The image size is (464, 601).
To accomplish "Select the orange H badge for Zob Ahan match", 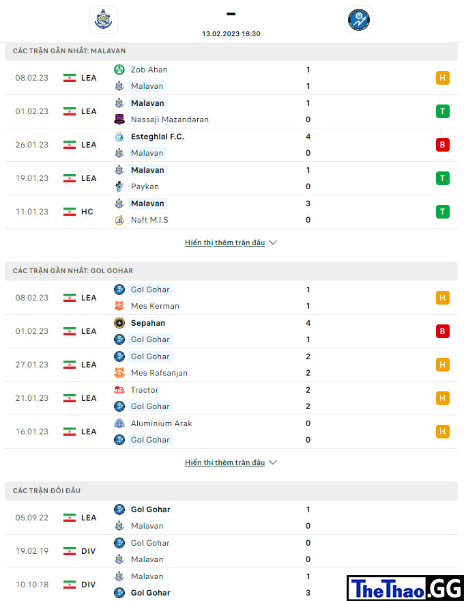I will point(443,78).
